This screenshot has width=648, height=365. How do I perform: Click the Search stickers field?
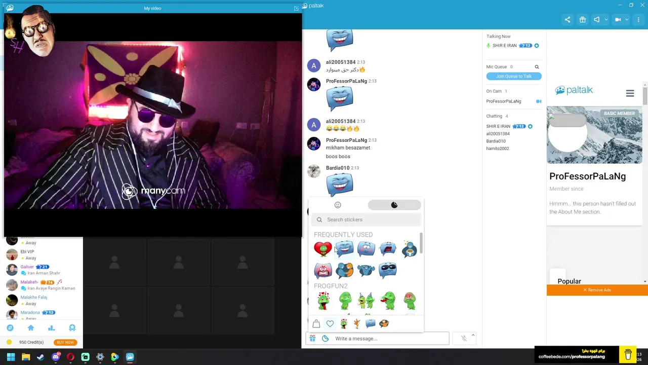click(x=366, y=220)
